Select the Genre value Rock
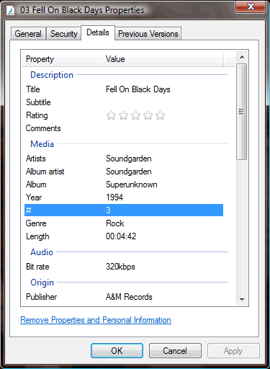270x369 pixels. pyautogui.click(x=115, y=223)
